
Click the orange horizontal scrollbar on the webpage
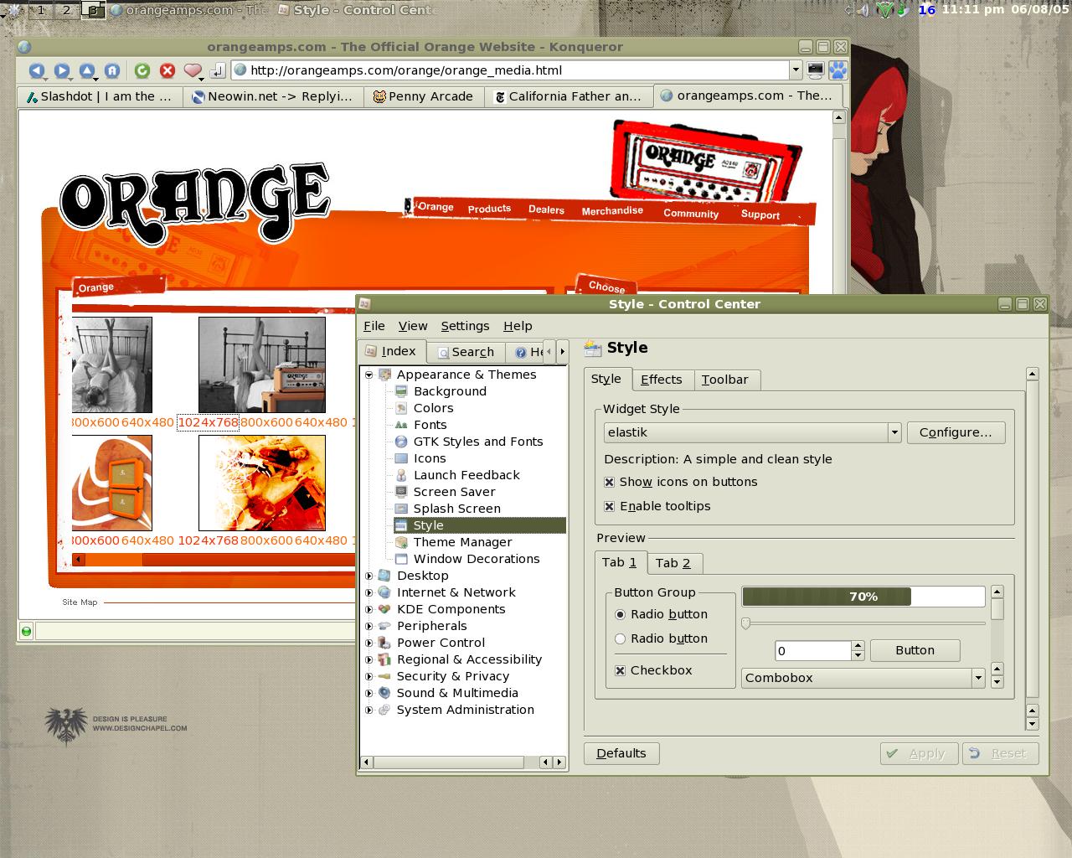point(214,560)
